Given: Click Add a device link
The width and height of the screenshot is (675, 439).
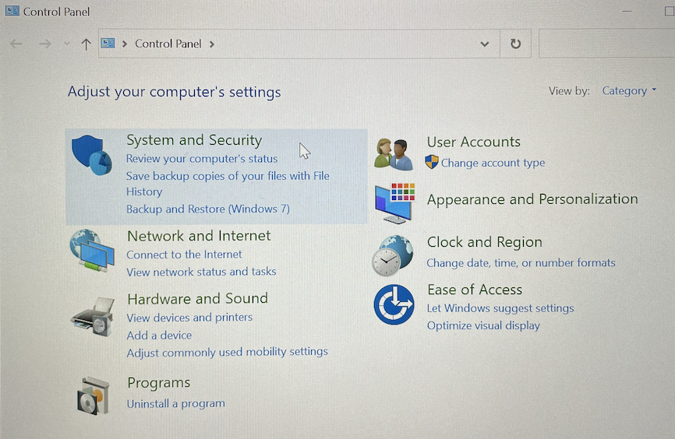Looking at the screenshot, I should pos(159,335).
